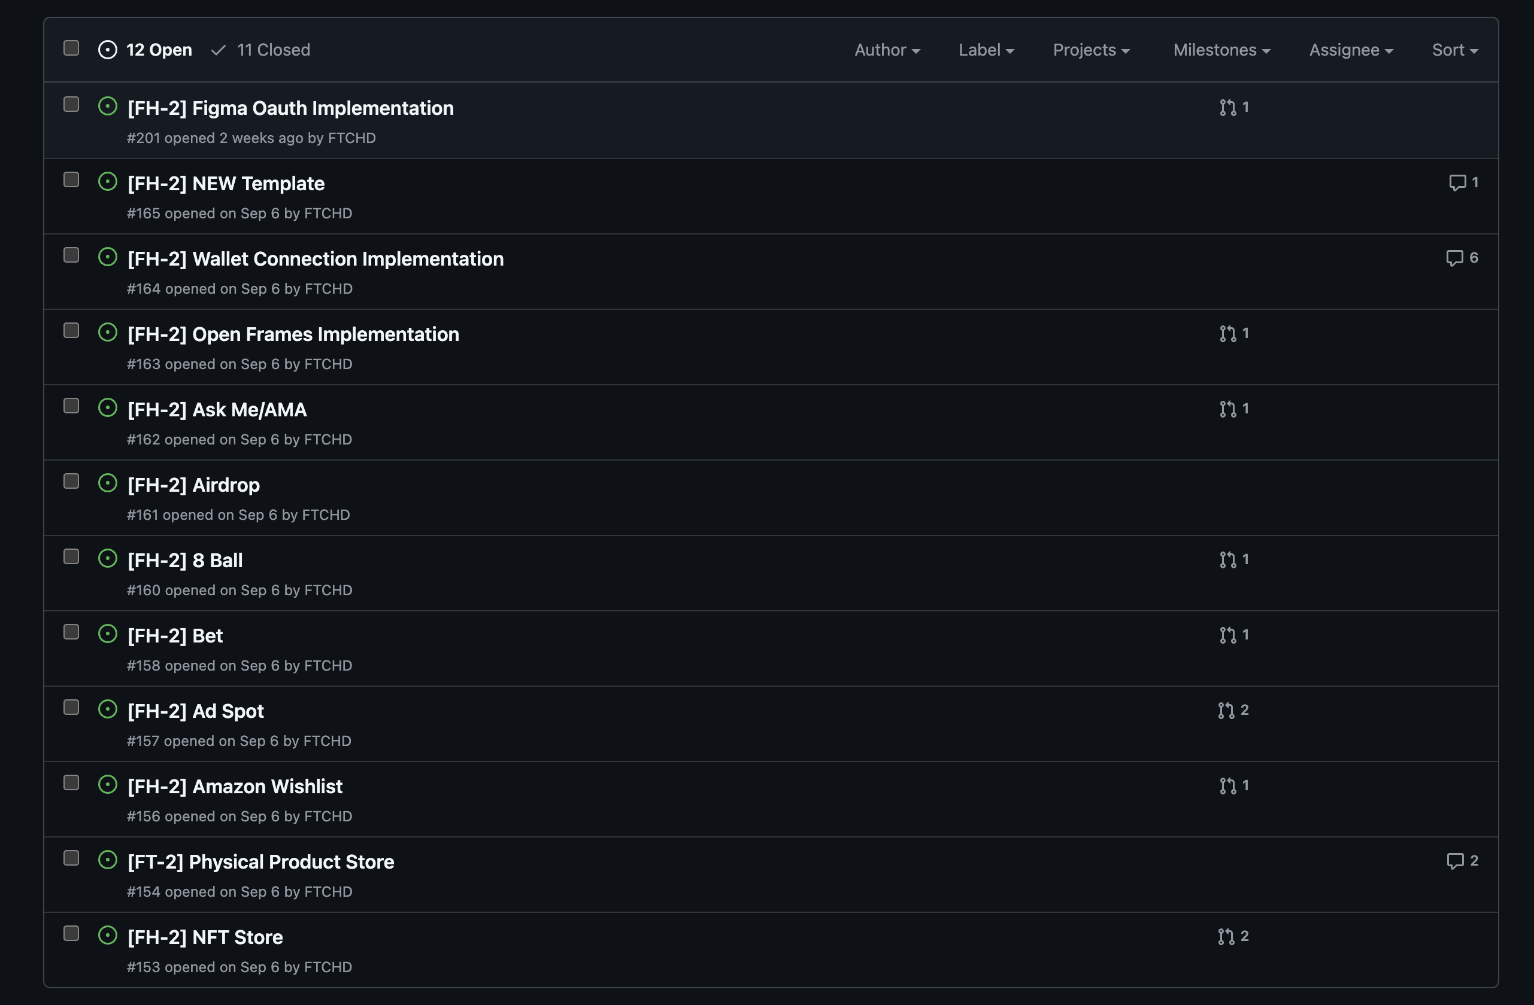Click open status icon of NFT Store issue
This screenshot has width=1534, height=1005.
pos(108,935)
